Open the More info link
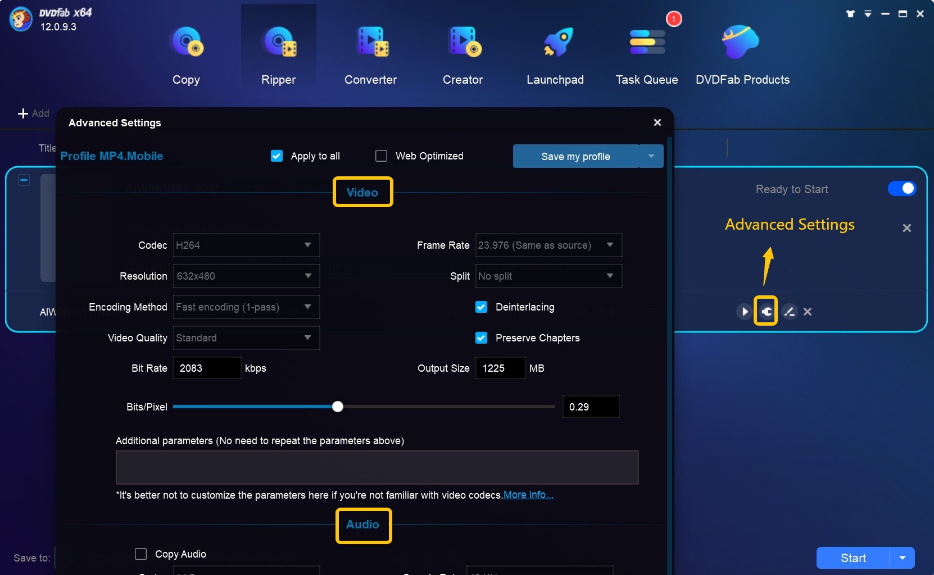Screen dimensions: 934x575 coord(529,495)
